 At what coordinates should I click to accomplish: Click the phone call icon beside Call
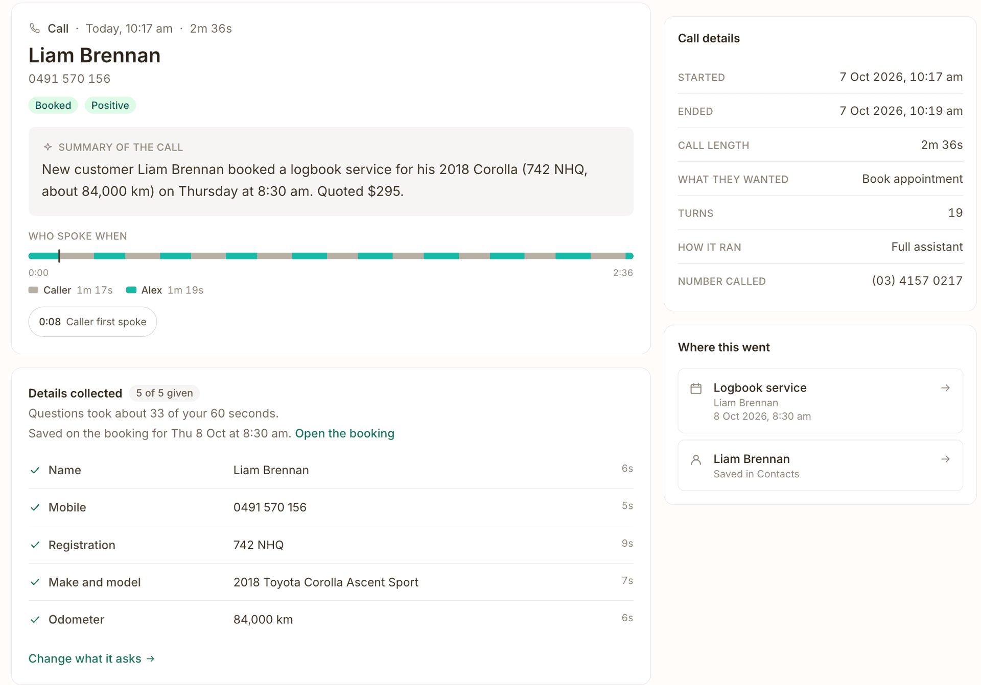pos(35,29)
